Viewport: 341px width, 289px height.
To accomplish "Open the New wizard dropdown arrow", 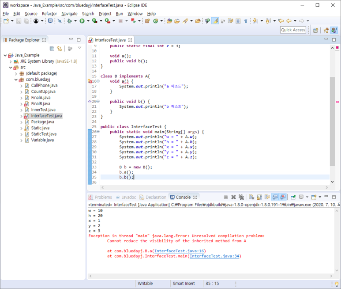I will coord(12,21).
